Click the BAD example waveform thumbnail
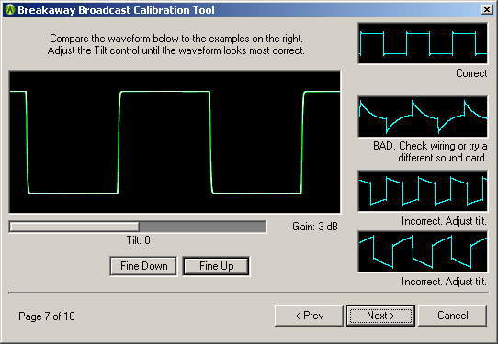The height and width of the screenshot is (344, 498). click(423, 117)
